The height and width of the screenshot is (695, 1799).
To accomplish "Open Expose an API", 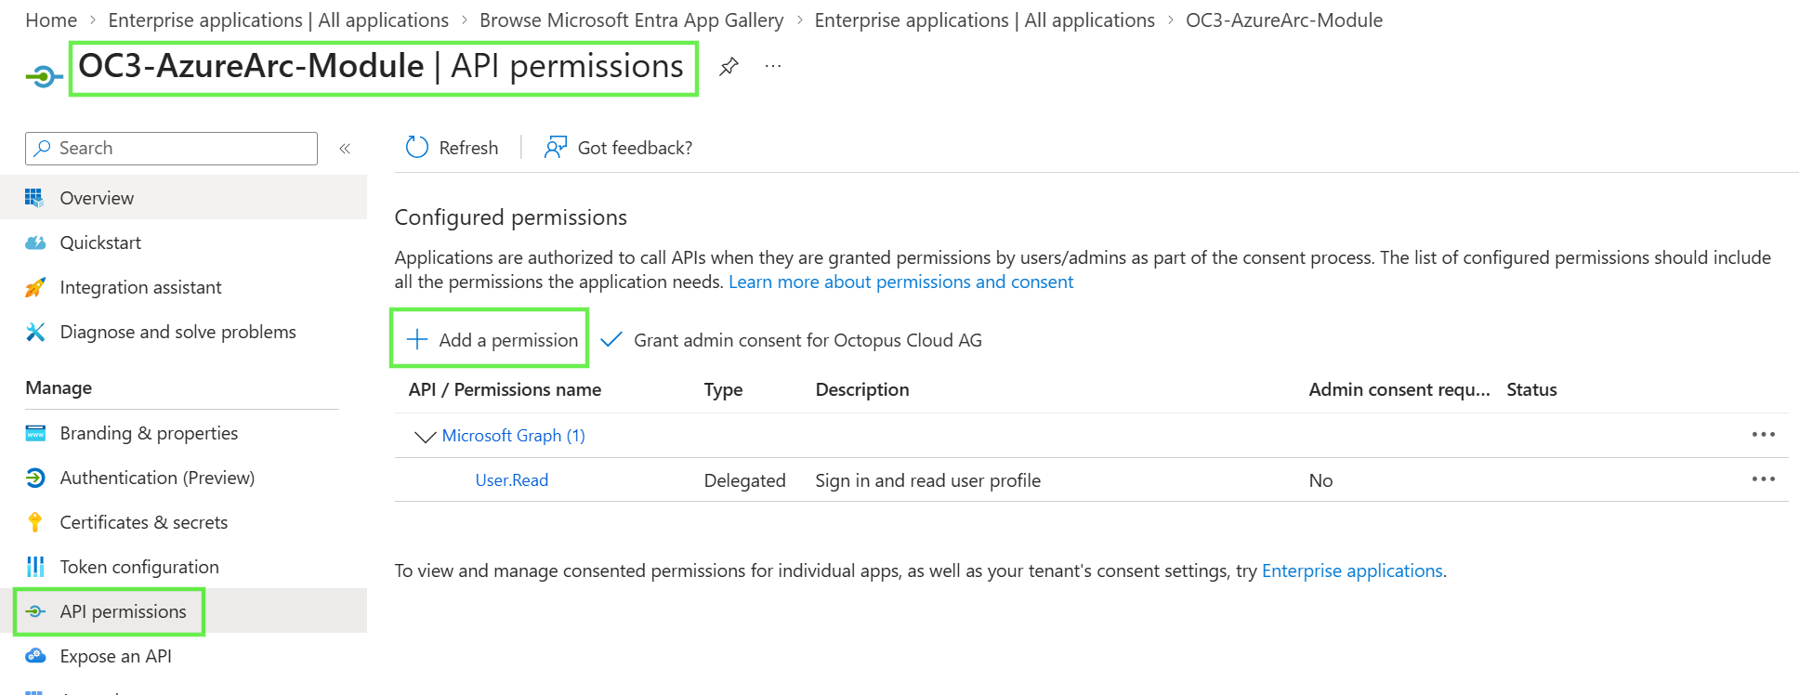I will tap(184, 656).
